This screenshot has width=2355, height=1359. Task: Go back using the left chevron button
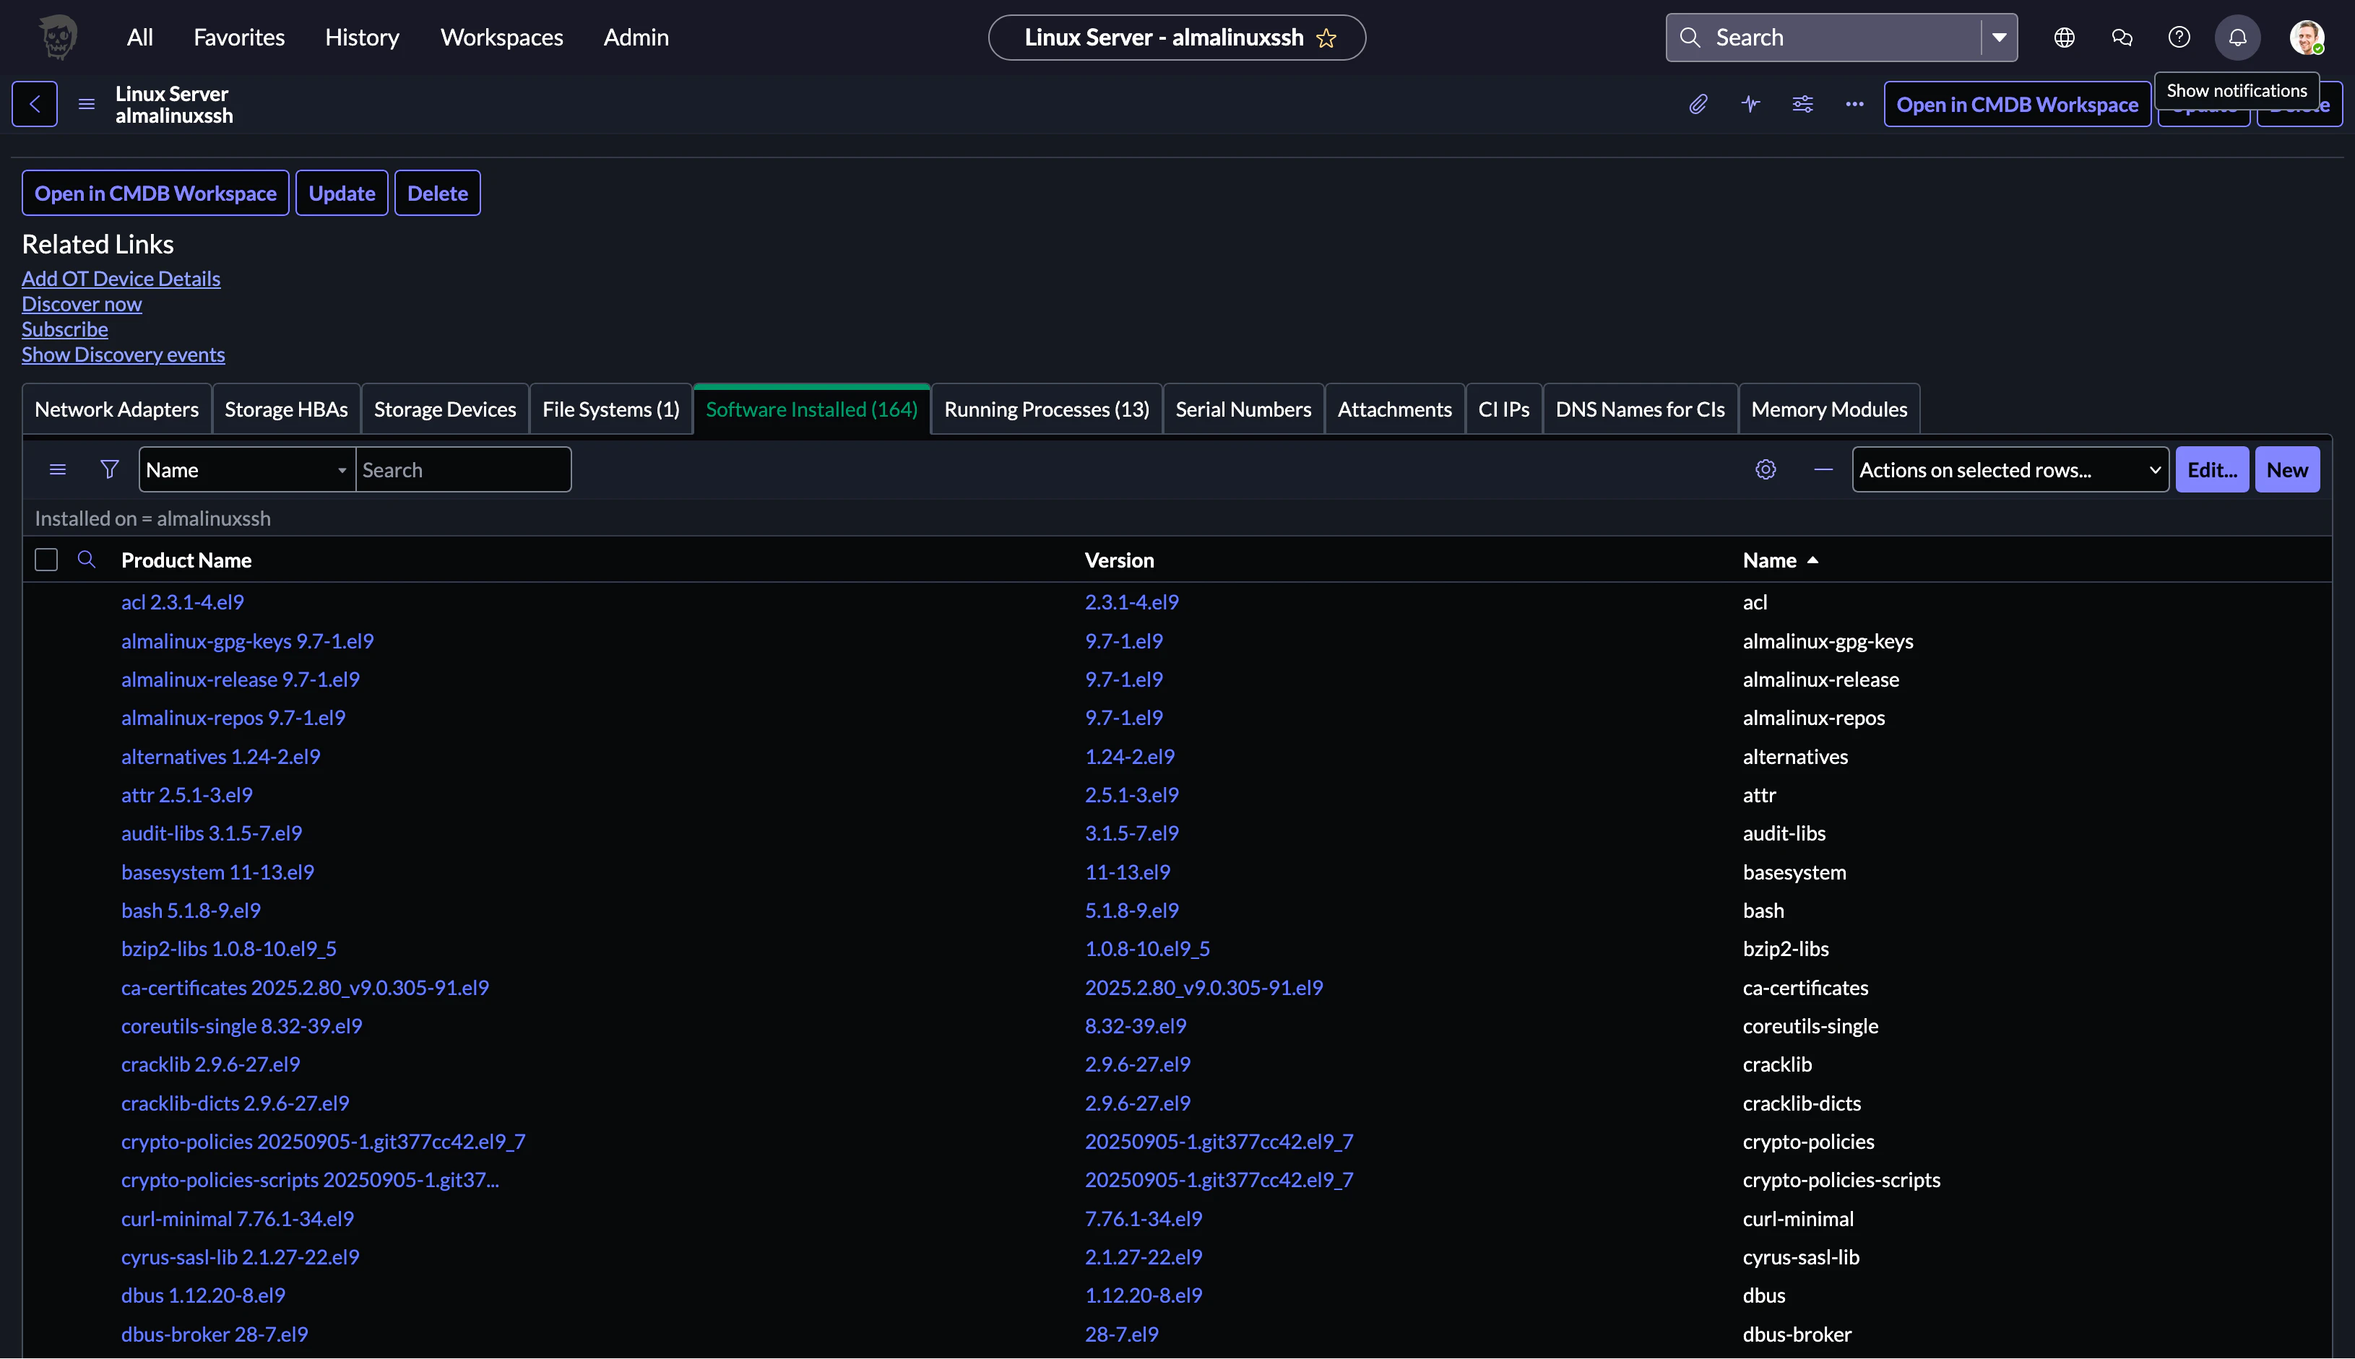(x=35, y=103)
